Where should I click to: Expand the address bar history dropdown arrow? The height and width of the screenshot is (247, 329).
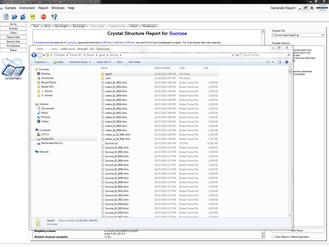click(x=233, y=55)
